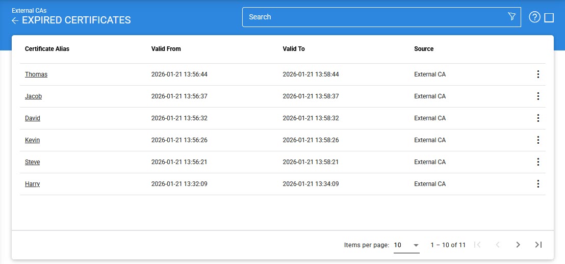The height and width of the screenshot is (264, 565).
Task: Open the Kevin certificate link
Action: pyautogui.click(x=32, y=140)
